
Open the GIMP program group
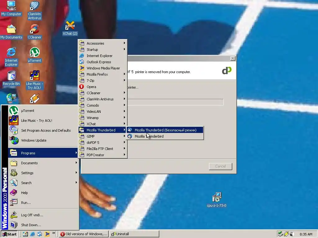pos(103,136)
